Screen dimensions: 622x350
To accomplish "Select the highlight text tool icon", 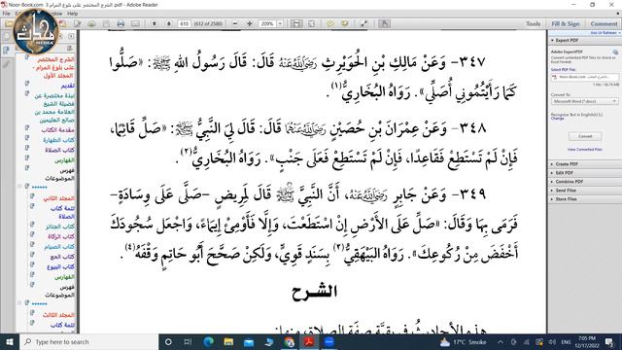I will click(x=344, y=23).
